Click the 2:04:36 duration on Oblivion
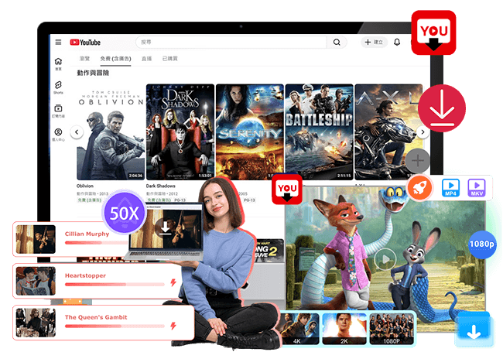 tap(135, 176)
